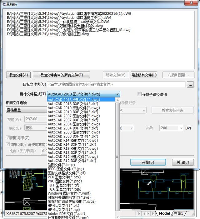200x219 pixels.
Task: Select file 双层钢结构大棚结构改.dwg
Action: pos(55,26)
